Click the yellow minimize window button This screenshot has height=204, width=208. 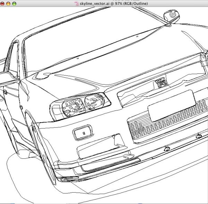click(x=8, y=3)
